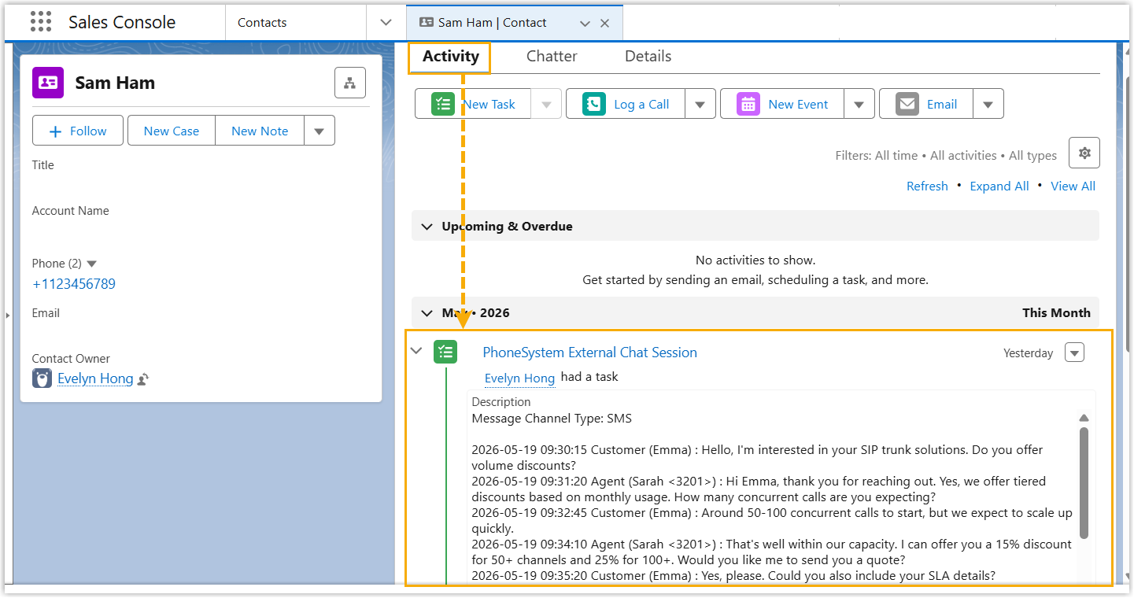This screenshot has height=598, width=1134.
Task: Open the Log a Call dropdown arrow
Action: [700, 104]
